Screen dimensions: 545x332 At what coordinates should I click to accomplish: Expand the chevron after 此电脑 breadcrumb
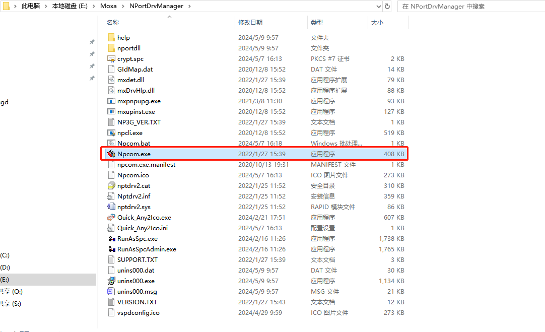click(x=46, y=6)
